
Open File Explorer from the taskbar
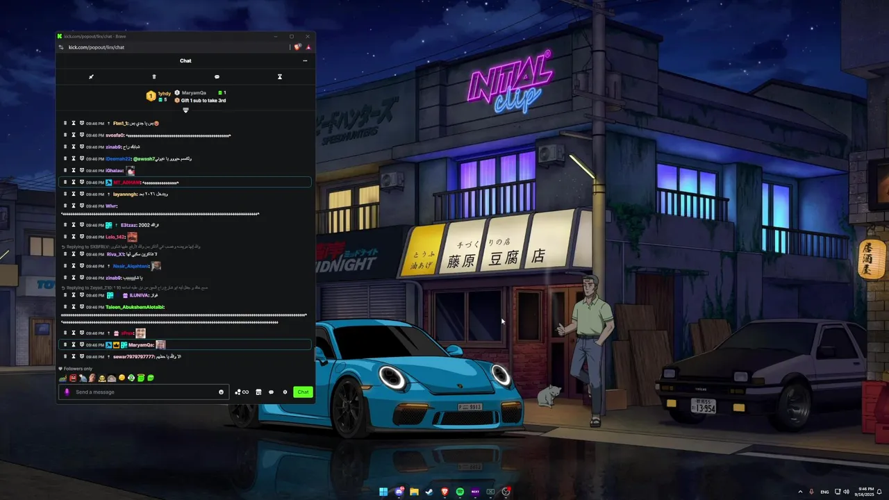pyautogui.click(x=414, y=492)
